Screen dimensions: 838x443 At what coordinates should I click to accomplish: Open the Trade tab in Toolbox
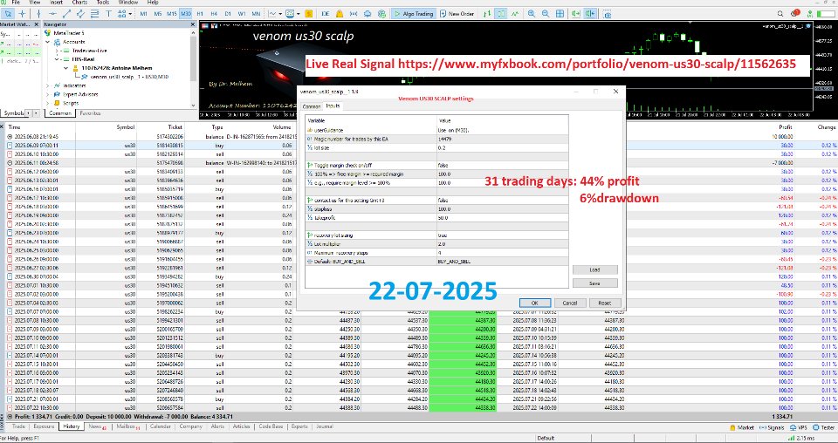(18, 426)
